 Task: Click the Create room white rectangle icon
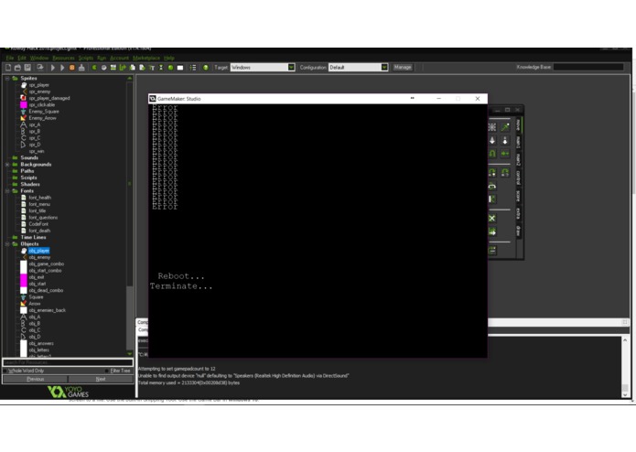click(x=180, y=68)
